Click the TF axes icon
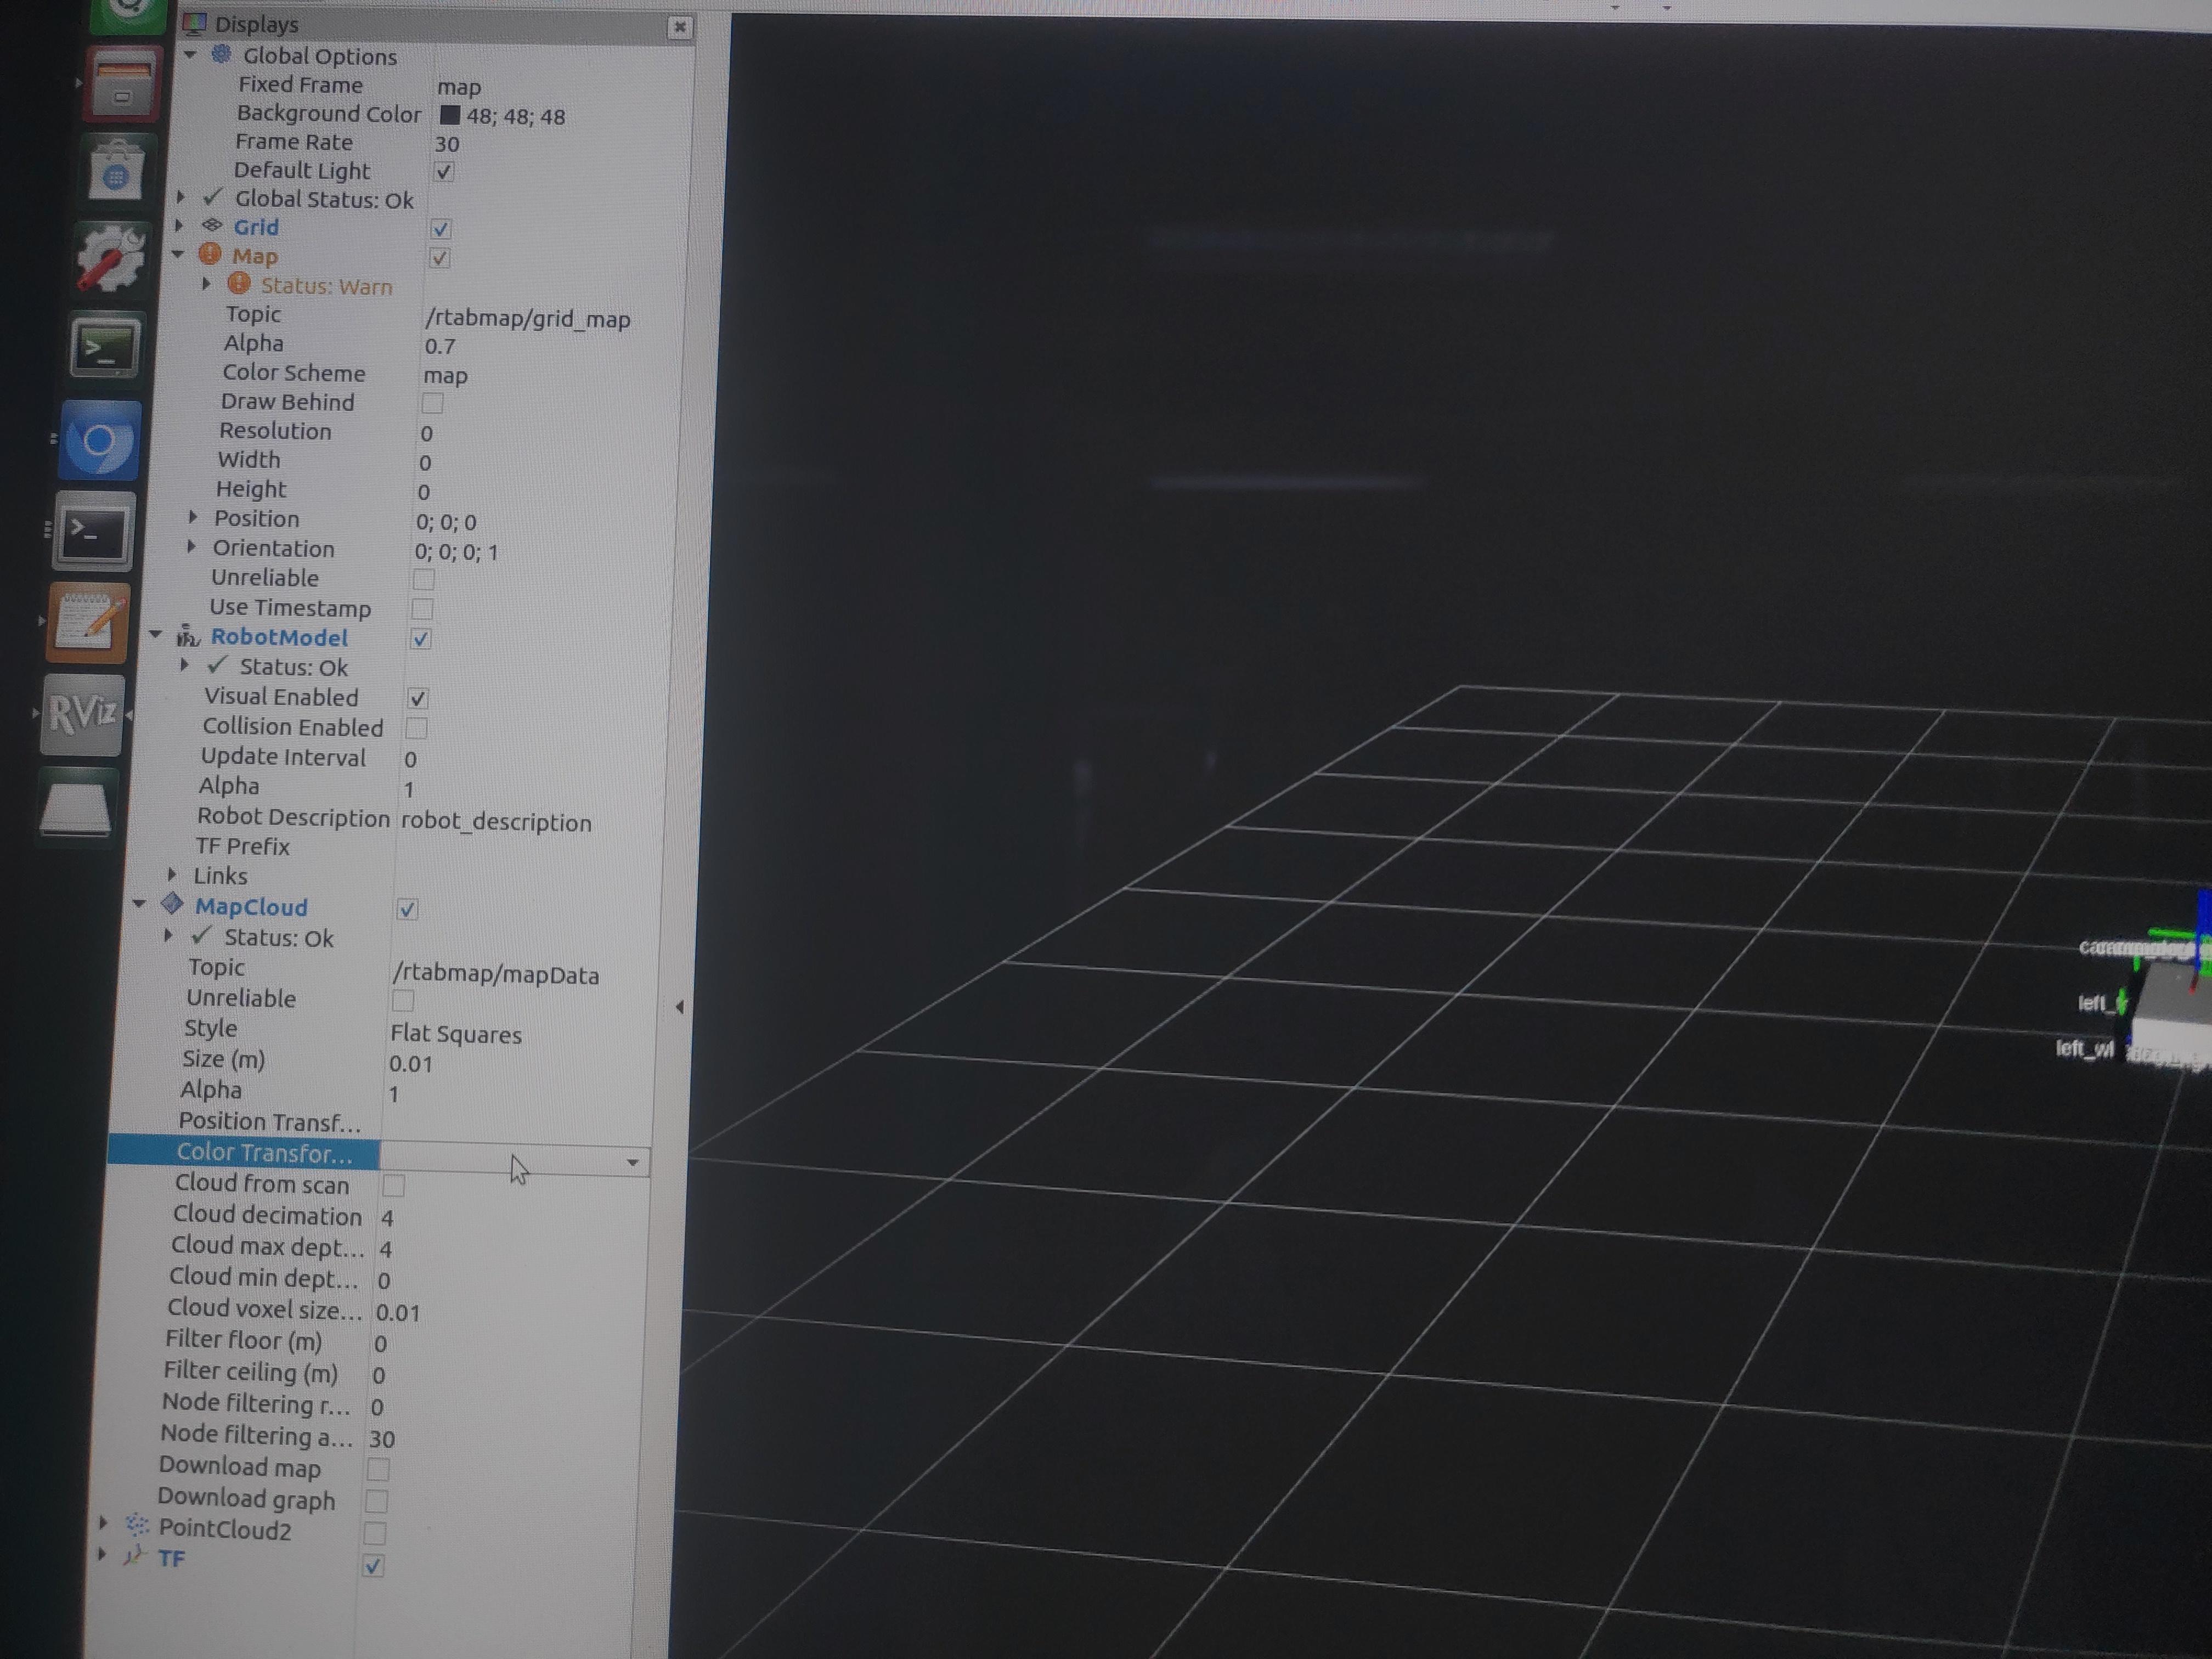 click(x=133, y=1555)
